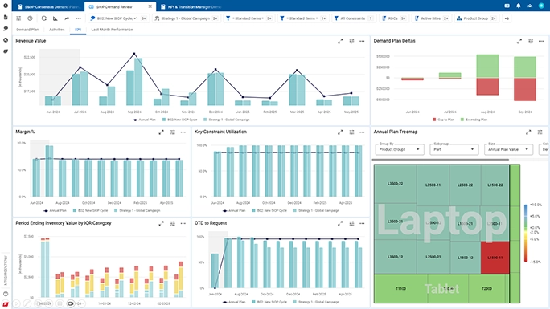
Task: Expand the Demand Plan Deltas widget
Action: 519,41
